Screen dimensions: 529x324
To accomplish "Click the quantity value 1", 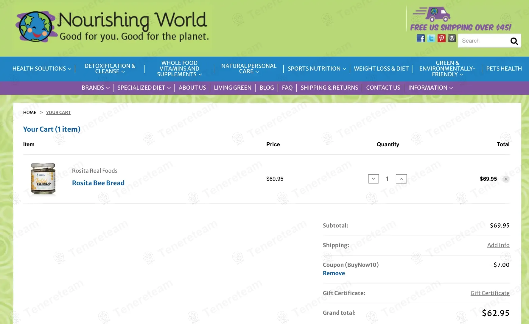I will pos(387,179).
